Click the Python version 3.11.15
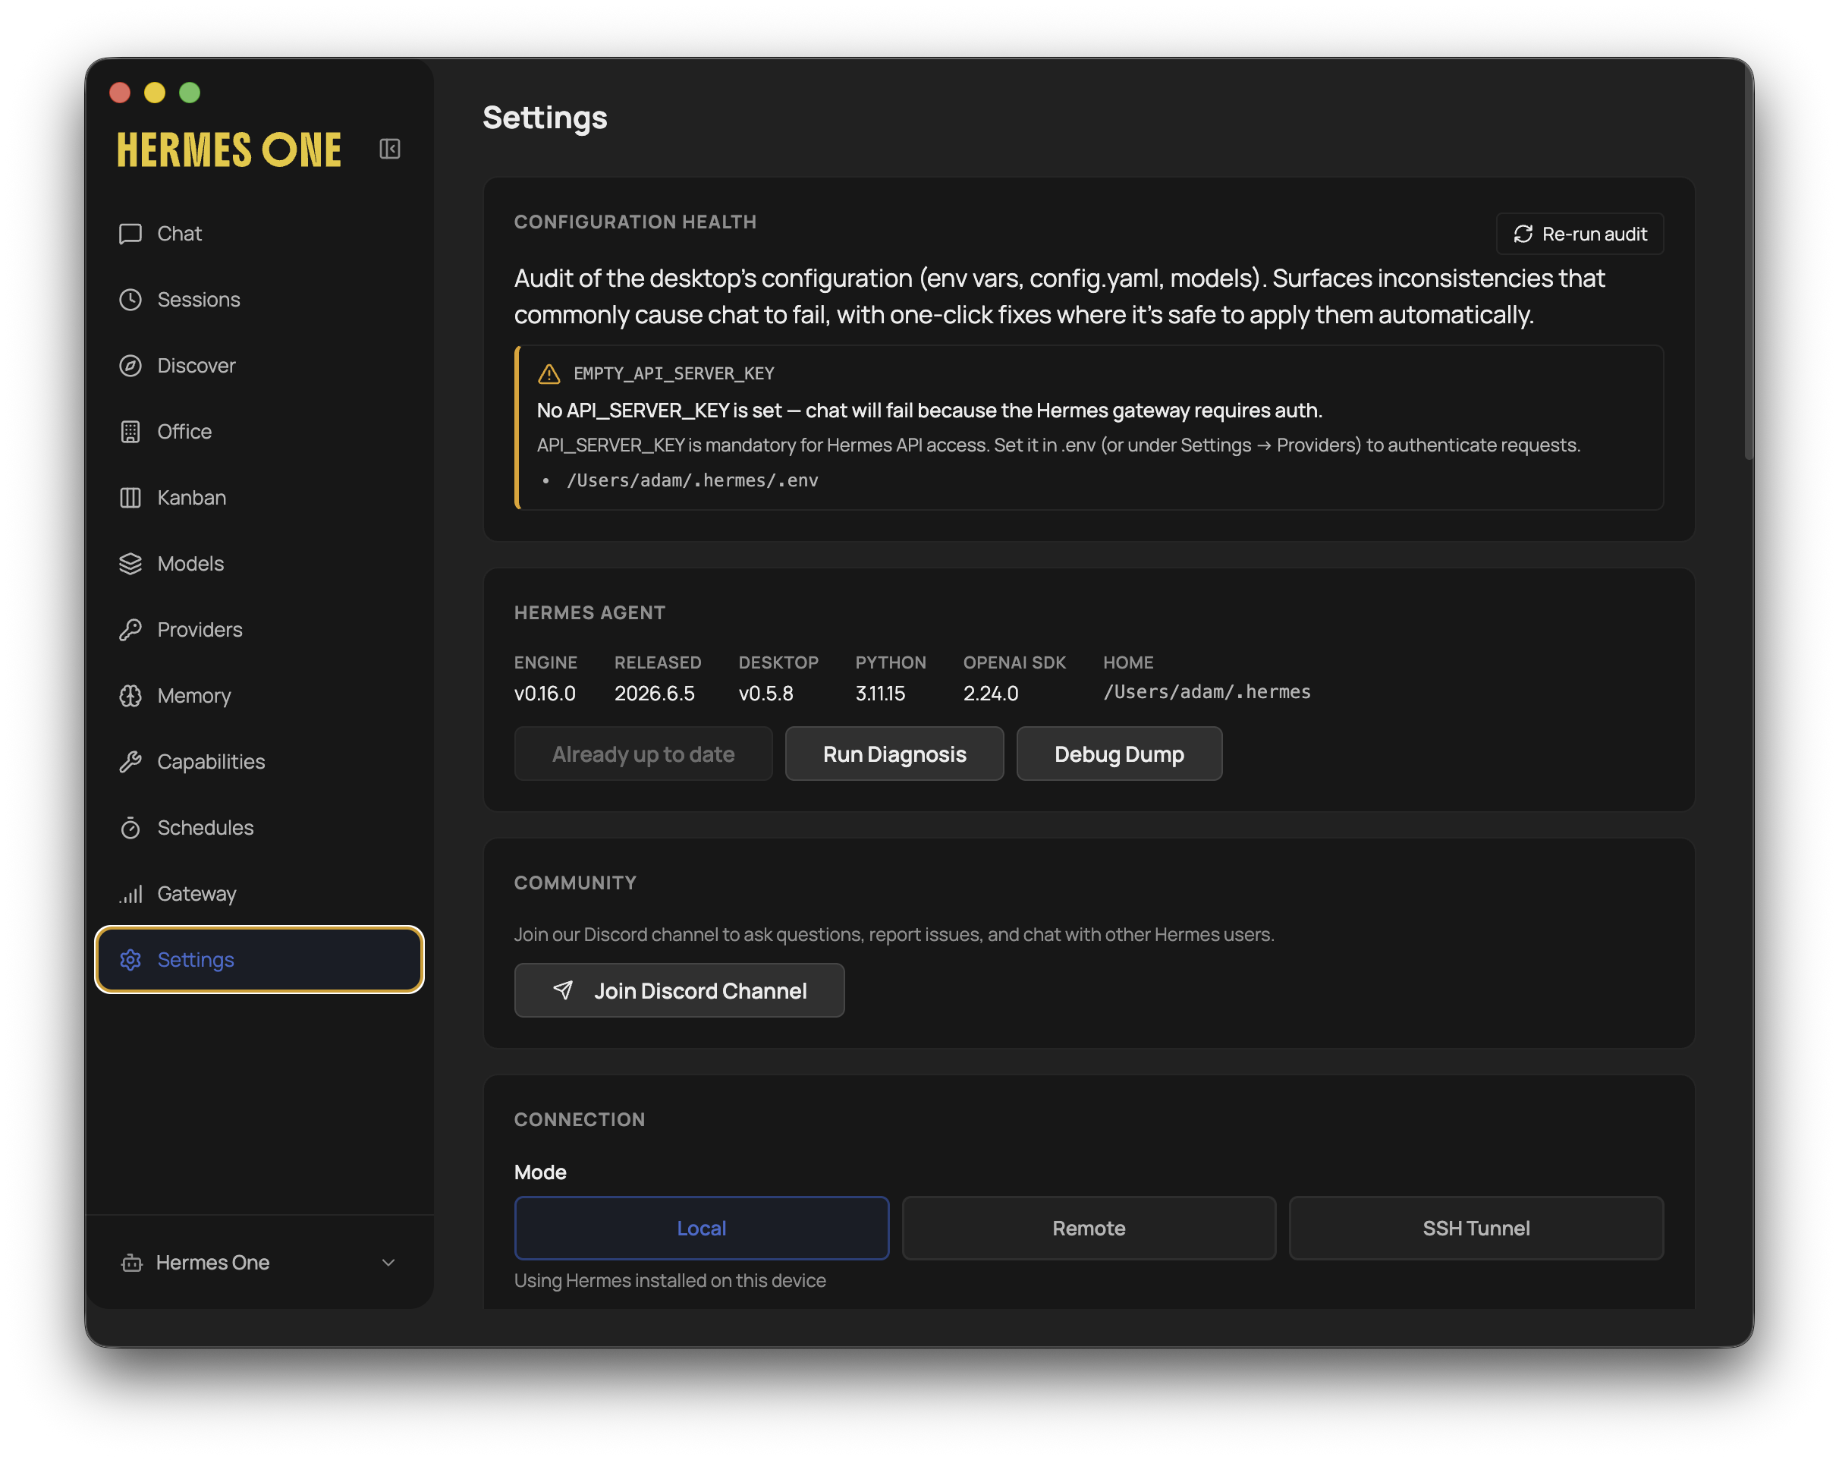Image resolution: width=1839 pixels, height=1460 pixels. [x=880, y=694]
